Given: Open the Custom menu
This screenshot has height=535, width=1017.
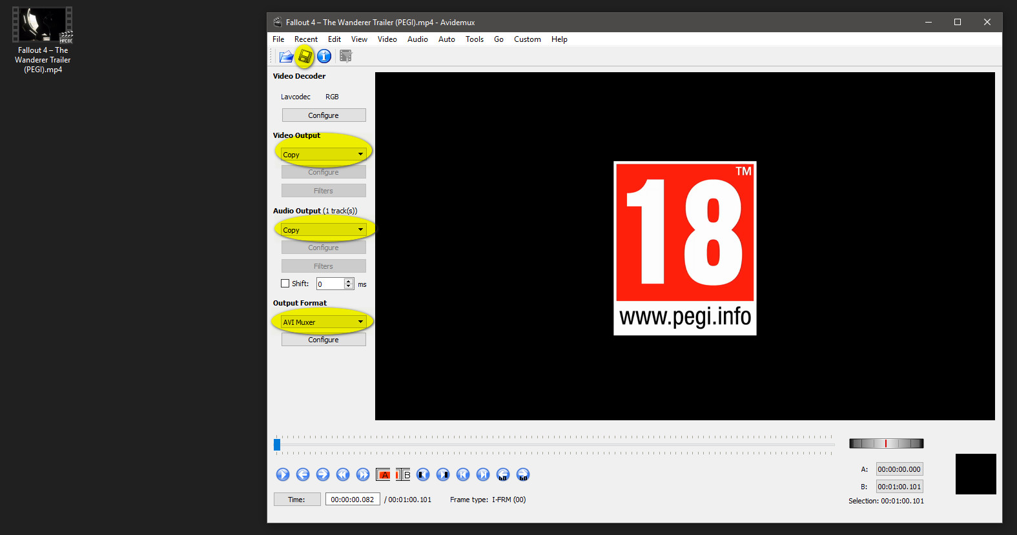Looking at the screenshot, I should point(528,39).
